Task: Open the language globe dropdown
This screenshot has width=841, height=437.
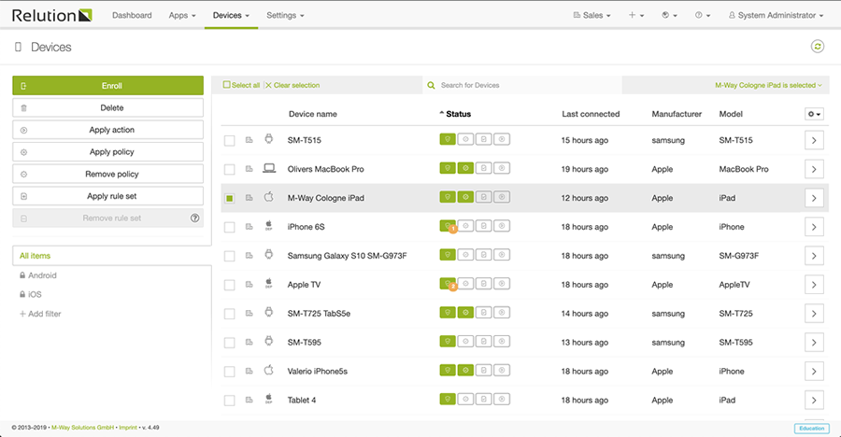Action: tap(669, 16)
